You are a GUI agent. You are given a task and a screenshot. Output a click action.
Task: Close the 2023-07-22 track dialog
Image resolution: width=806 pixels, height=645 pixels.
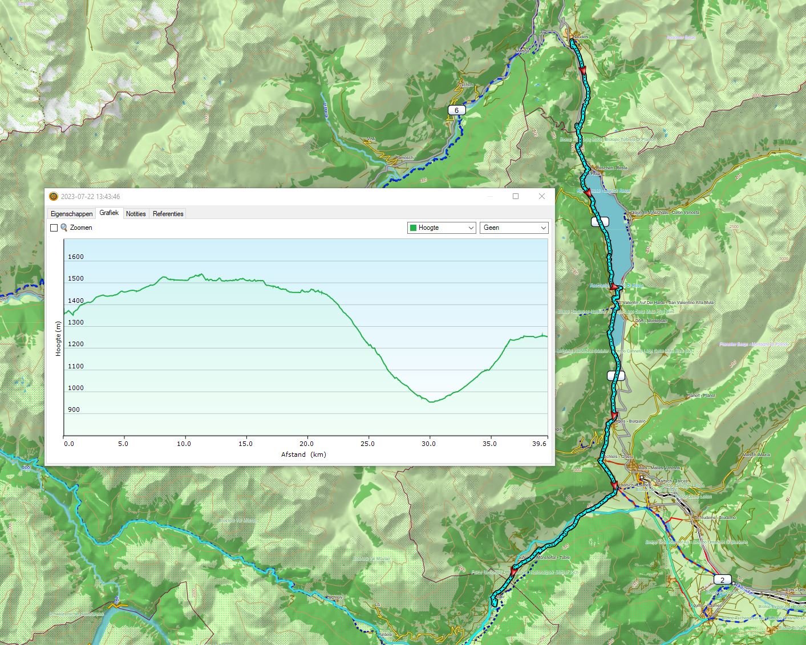(x=542, y=196)
